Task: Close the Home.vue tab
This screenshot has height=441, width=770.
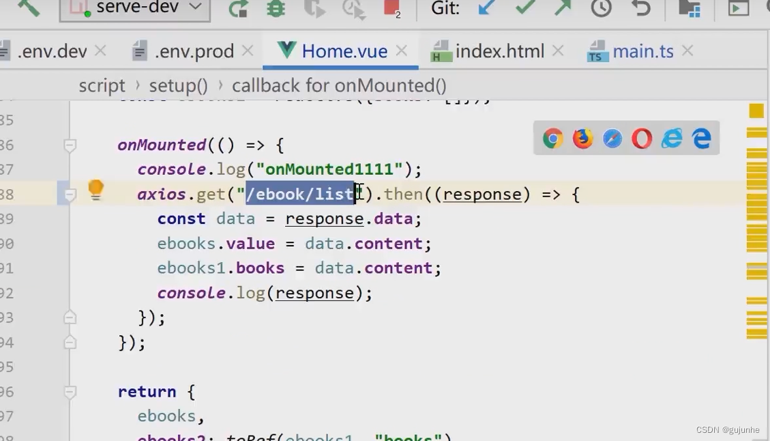Action: coord(402,51)
